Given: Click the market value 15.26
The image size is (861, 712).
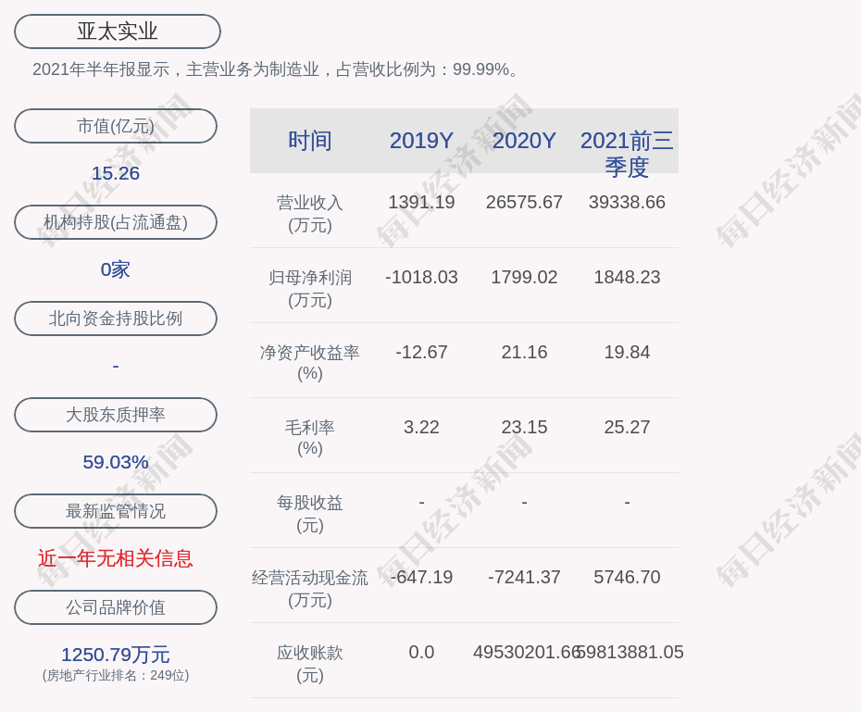Looking at the screenshot, I should coord(116,173).
